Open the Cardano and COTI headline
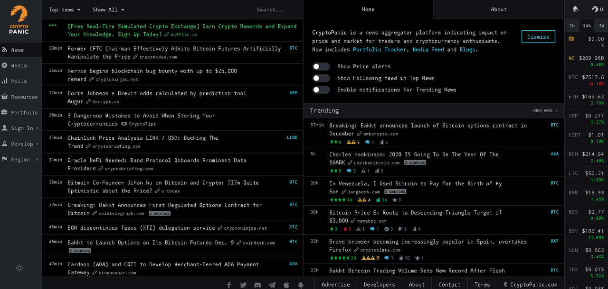The image size is (608, 289). [x=163, y=268]
